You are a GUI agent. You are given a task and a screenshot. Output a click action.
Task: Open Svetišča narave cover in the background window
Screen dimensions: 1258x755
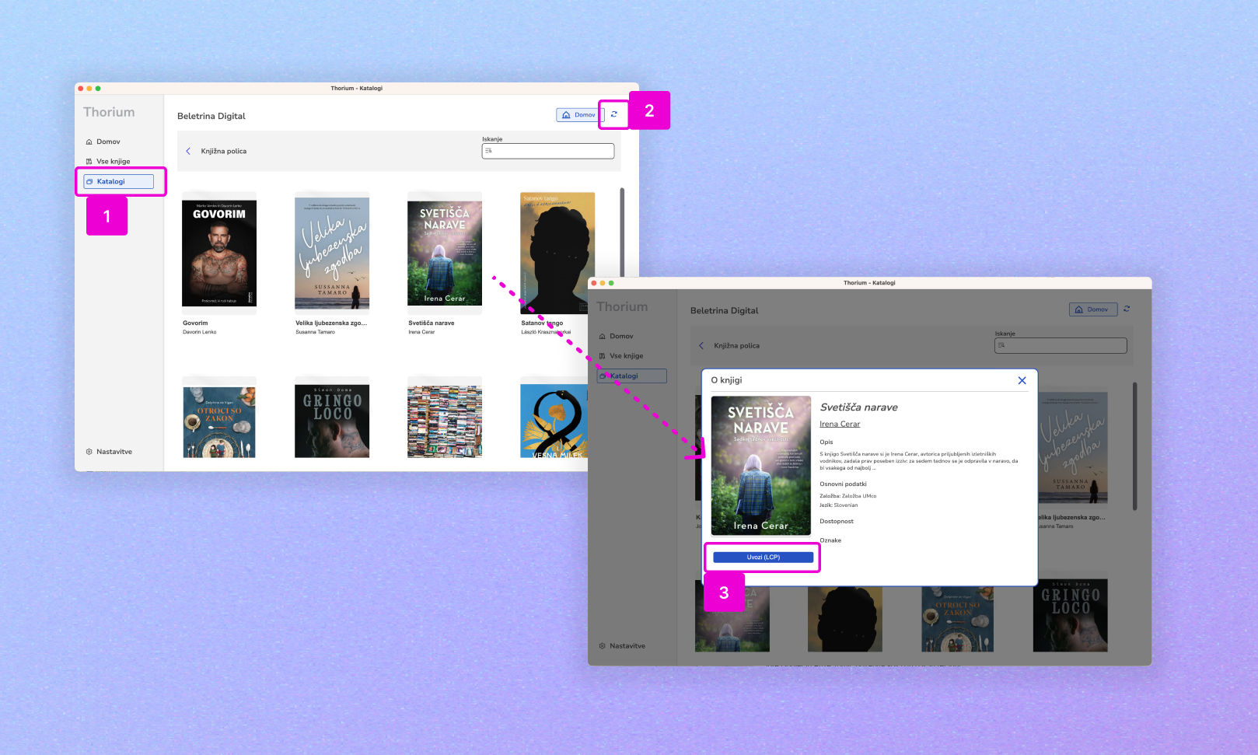tap(445, 253)
